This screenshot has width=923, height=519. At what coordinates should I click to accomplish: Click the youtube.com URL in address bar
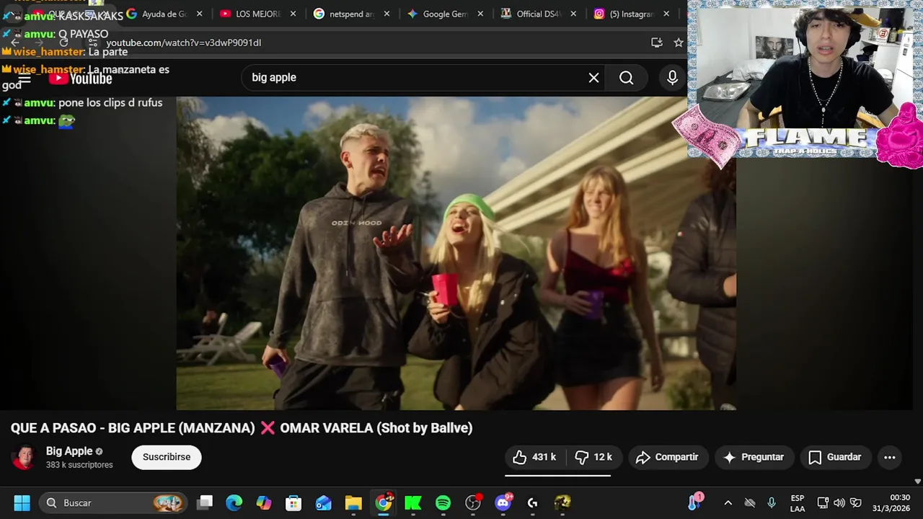[x=184, y=43]
